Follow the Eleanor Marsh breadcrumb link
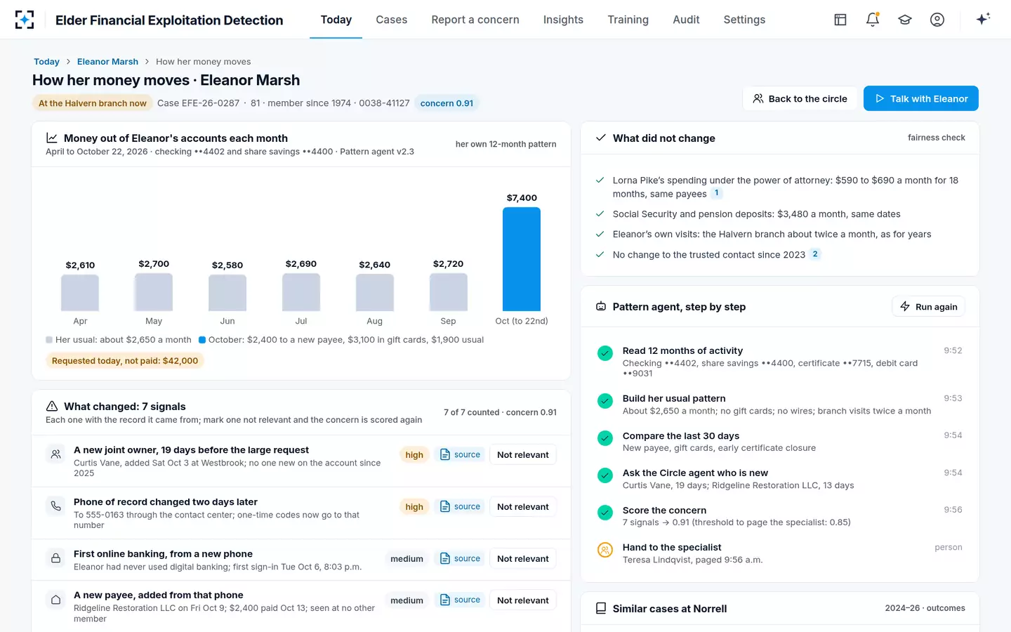The image size is (1011, 632). click(x=107, y=62)
